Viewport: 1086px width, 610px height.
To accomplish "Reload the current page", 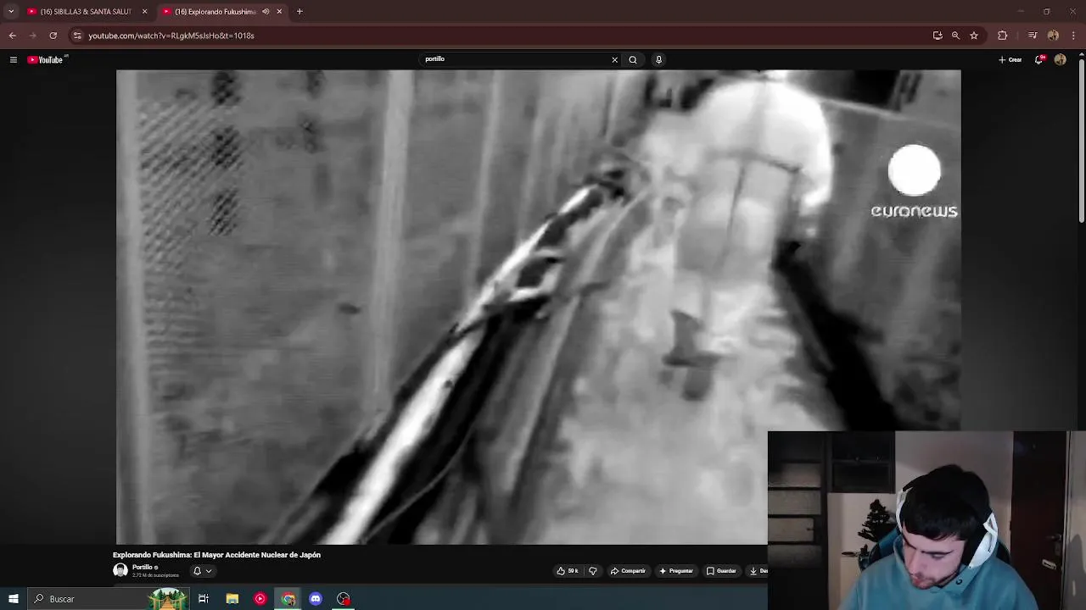I will click(53, 36).
